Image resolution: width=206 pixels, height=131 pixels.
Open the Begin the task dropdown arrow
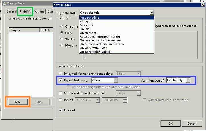(x=152, y=13)
